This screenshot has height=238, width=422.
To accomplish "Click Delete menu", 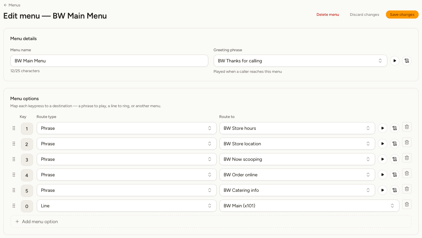I will click(x=328, y=14).
